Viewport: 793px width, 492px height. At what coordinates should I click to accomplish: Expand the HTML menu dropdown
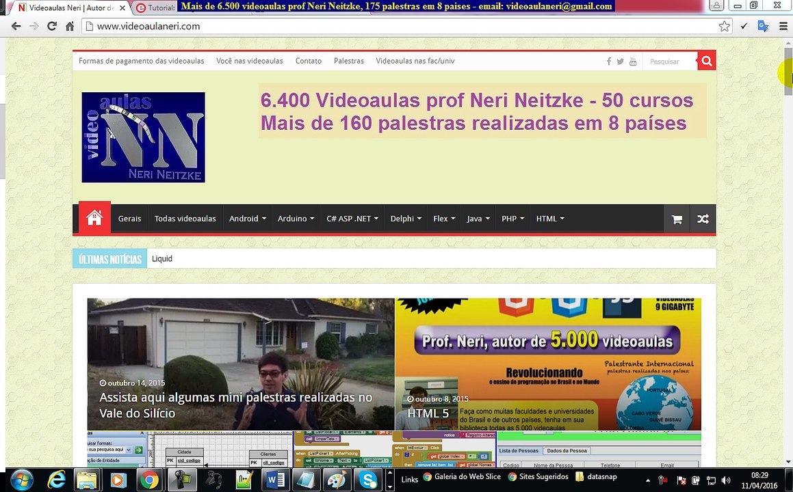click(x=549, y=219)
